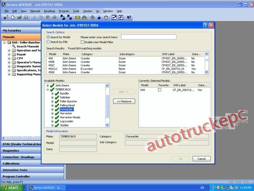The image size is (254, 191).
Task: Click the Service ADVISOR taskbar button
Action: click(x=46, y=188)
